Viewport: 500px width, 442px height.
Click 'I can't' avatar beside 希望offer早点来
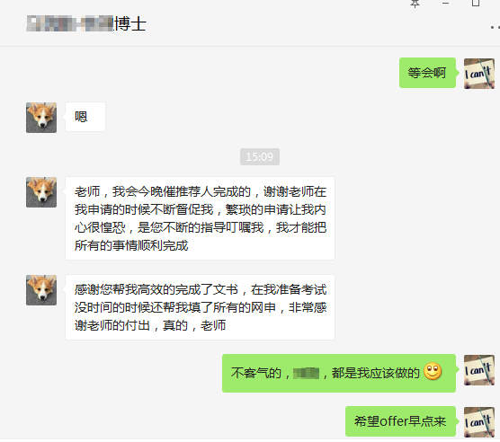(x=479, y=422)
